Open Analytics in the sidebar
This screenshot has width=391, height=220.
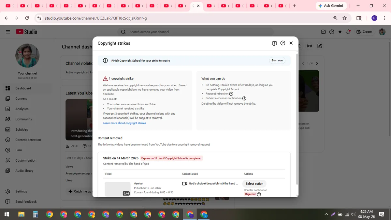pyautogui.click(x=28, y=109)
